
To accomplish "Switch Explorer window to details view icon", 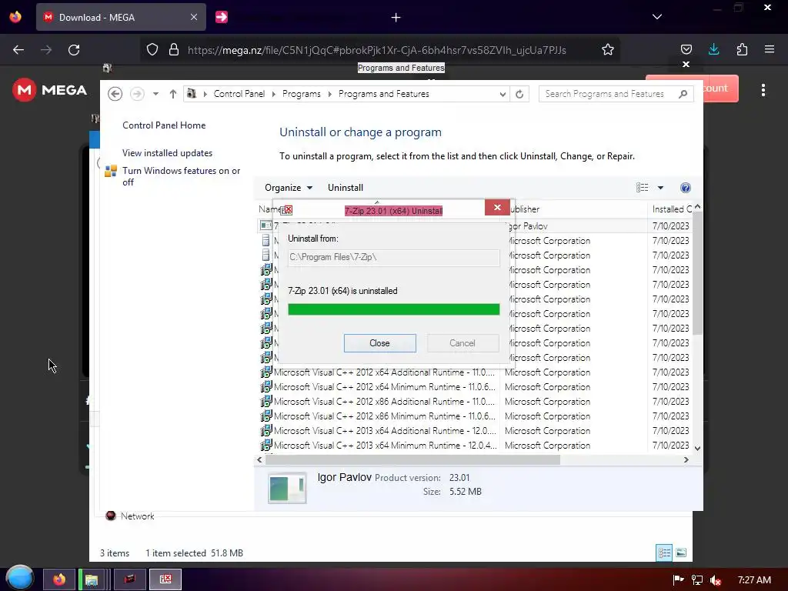I will point(664,553).
